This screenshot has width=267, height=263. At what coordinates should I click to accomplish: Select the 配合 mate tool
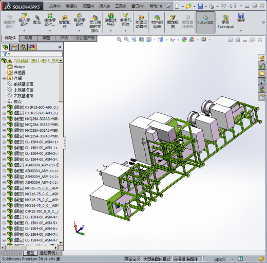click(x=37, y=20)
